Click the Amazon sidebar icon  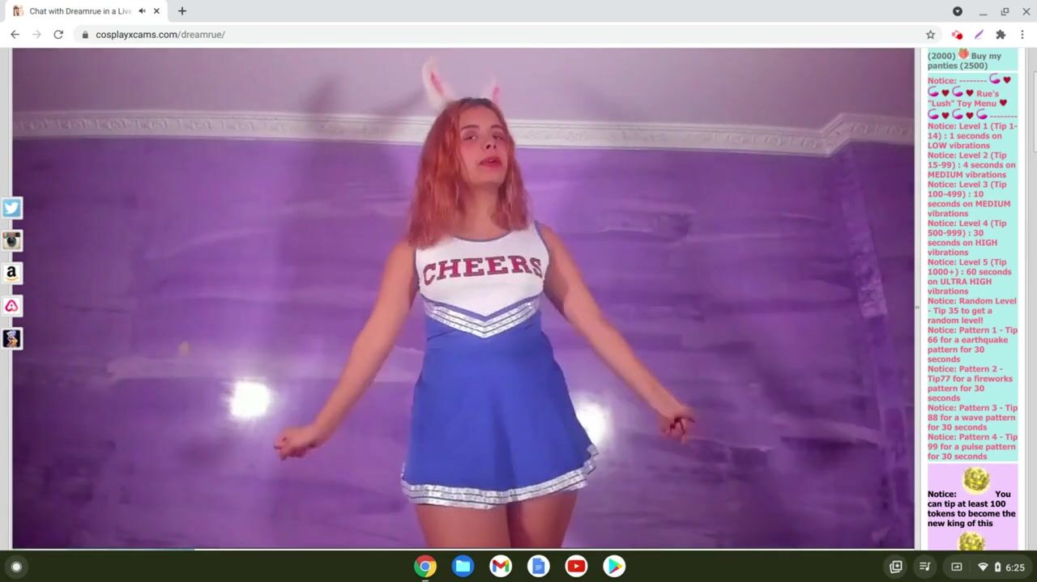tap(11, 274)
